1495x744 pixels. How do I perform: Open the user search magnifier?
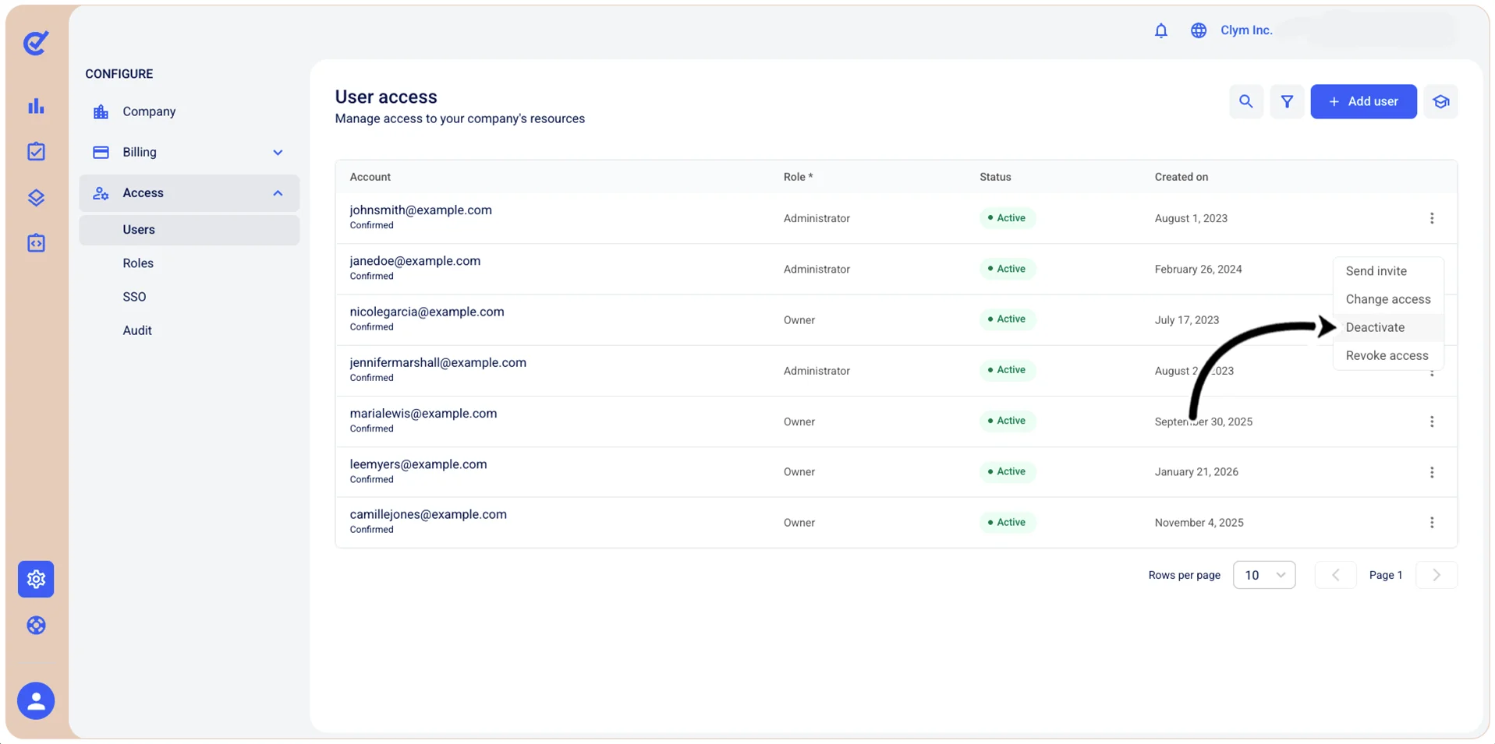tap(1246, 101)
